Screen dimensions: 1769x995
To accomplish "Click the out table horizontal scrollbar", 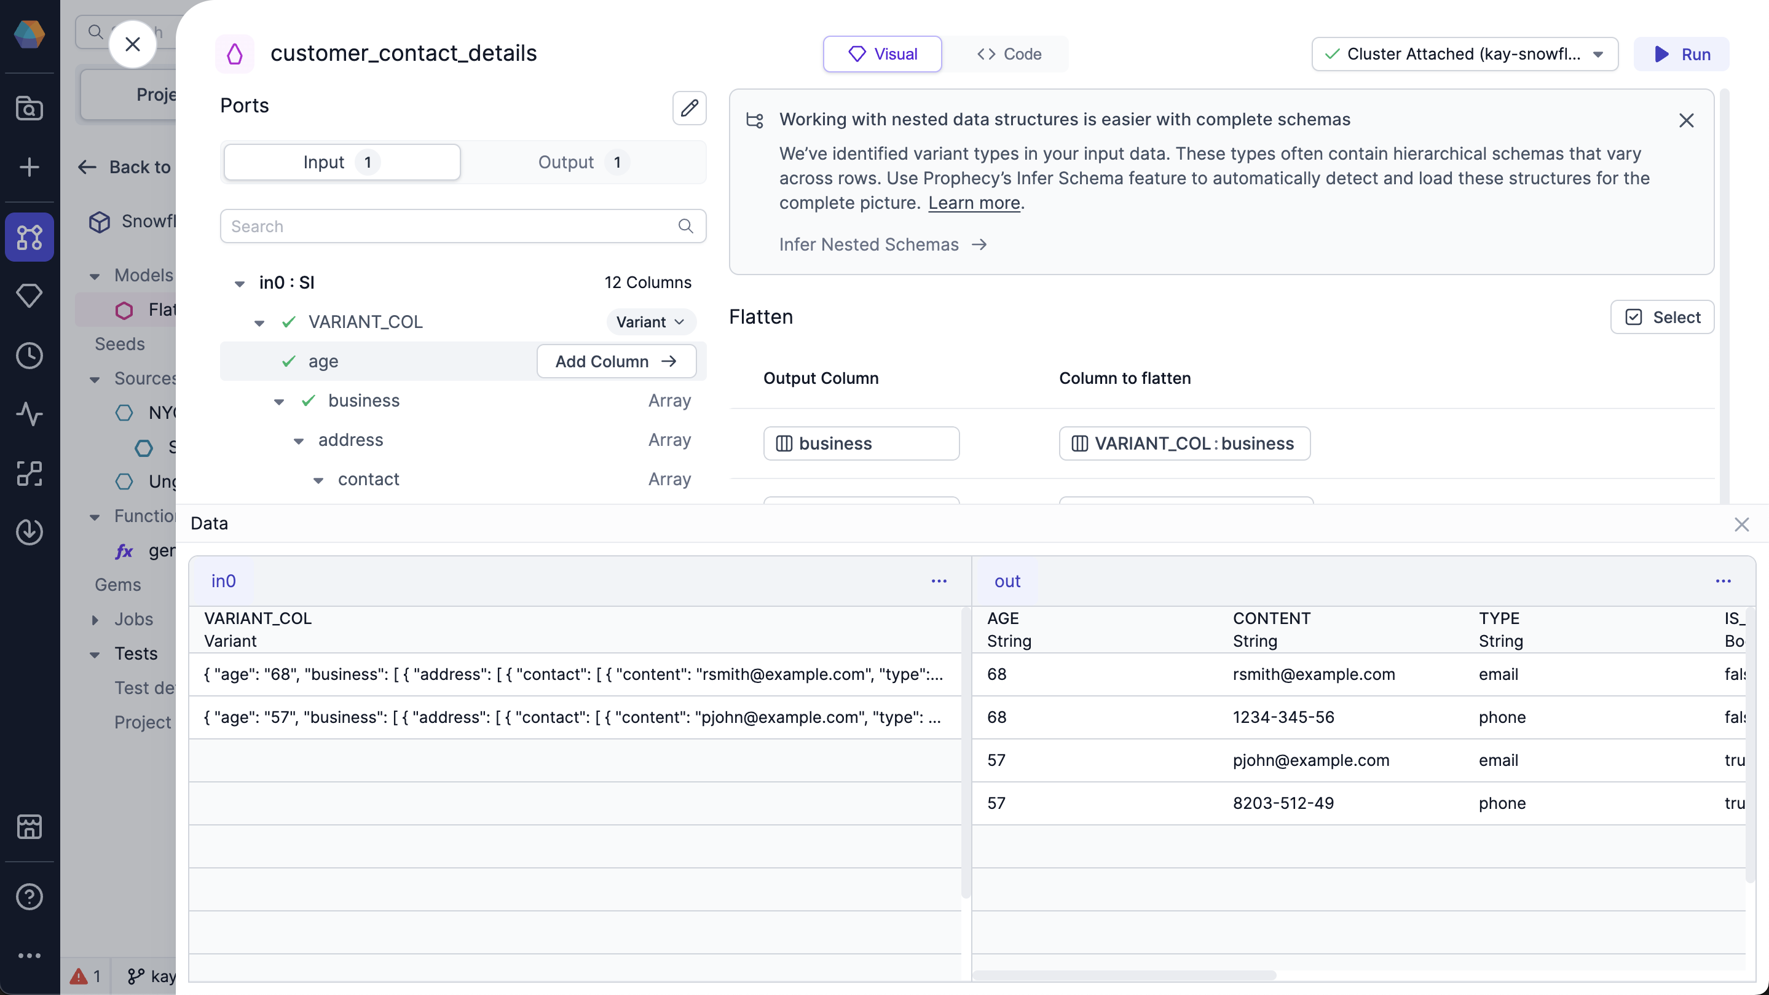I will (1124, 975).
